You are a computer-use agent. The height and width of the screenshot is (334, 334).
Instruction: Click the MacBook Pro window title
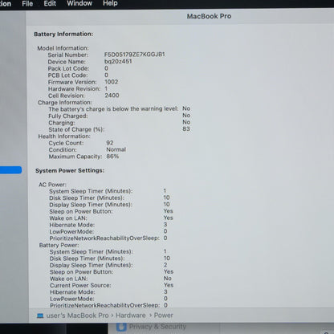pos(209,16)
